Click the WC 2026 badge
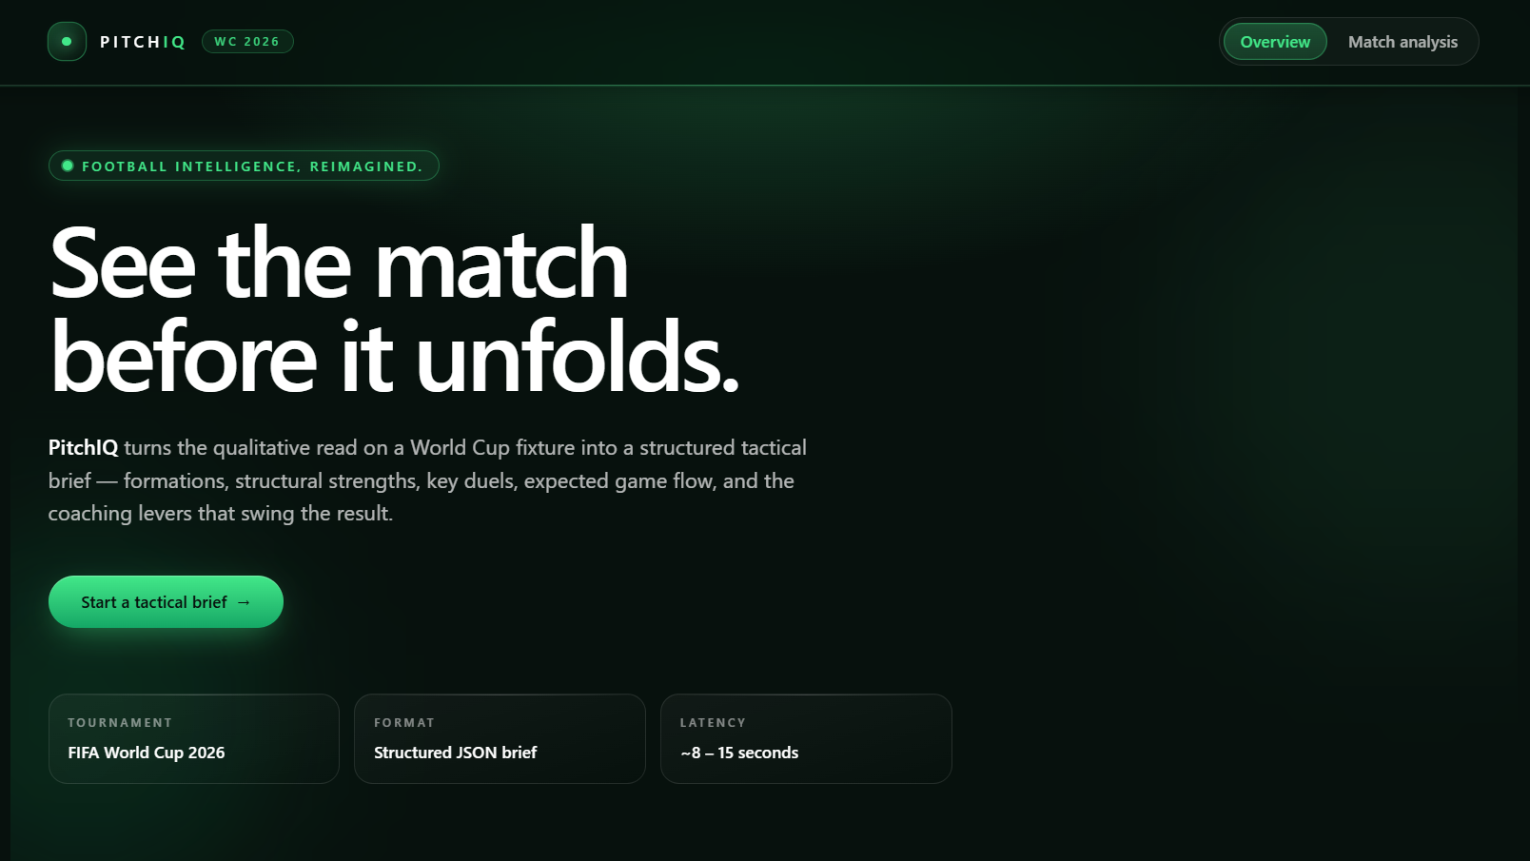The width and height of the screenshot is (1530, 861). [x=247, y=42]
